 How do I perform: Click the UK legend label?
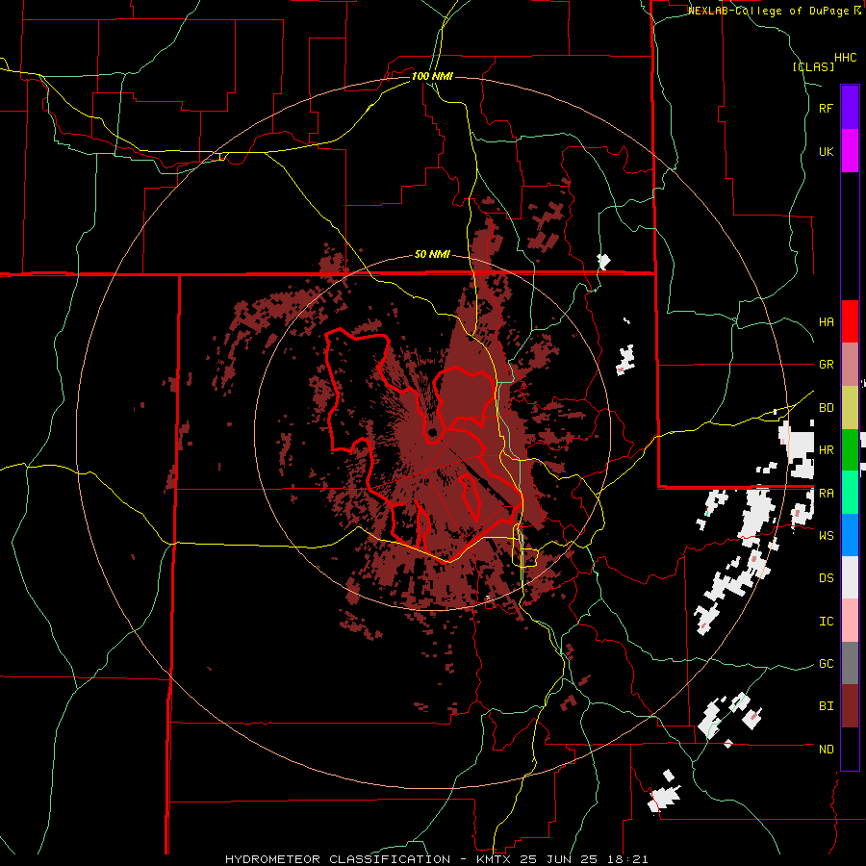click(826, 151)
